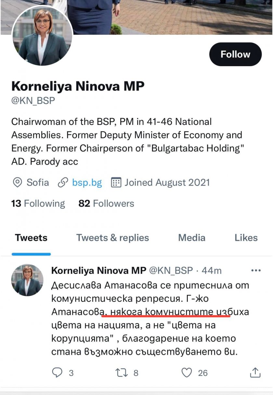The width and height of the screenshot is (273, 395).
Task: Select the Tweets tab
Action: click(x=31, y=238)
